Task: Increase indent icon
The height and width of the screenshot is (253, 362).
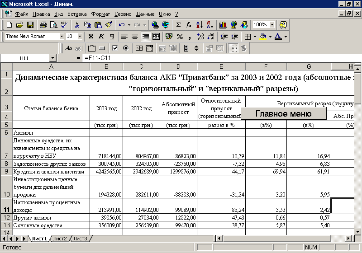Action: (x=234, y=37)
